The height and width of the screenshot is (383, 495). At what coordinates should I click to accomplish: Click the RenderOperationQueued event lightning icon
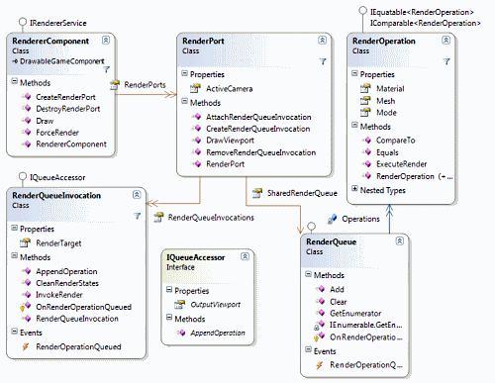tap(26, 346)
